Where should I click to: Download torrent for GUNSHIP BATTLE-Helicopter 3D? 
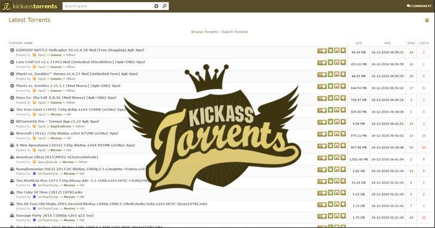(x=343, y=50)
